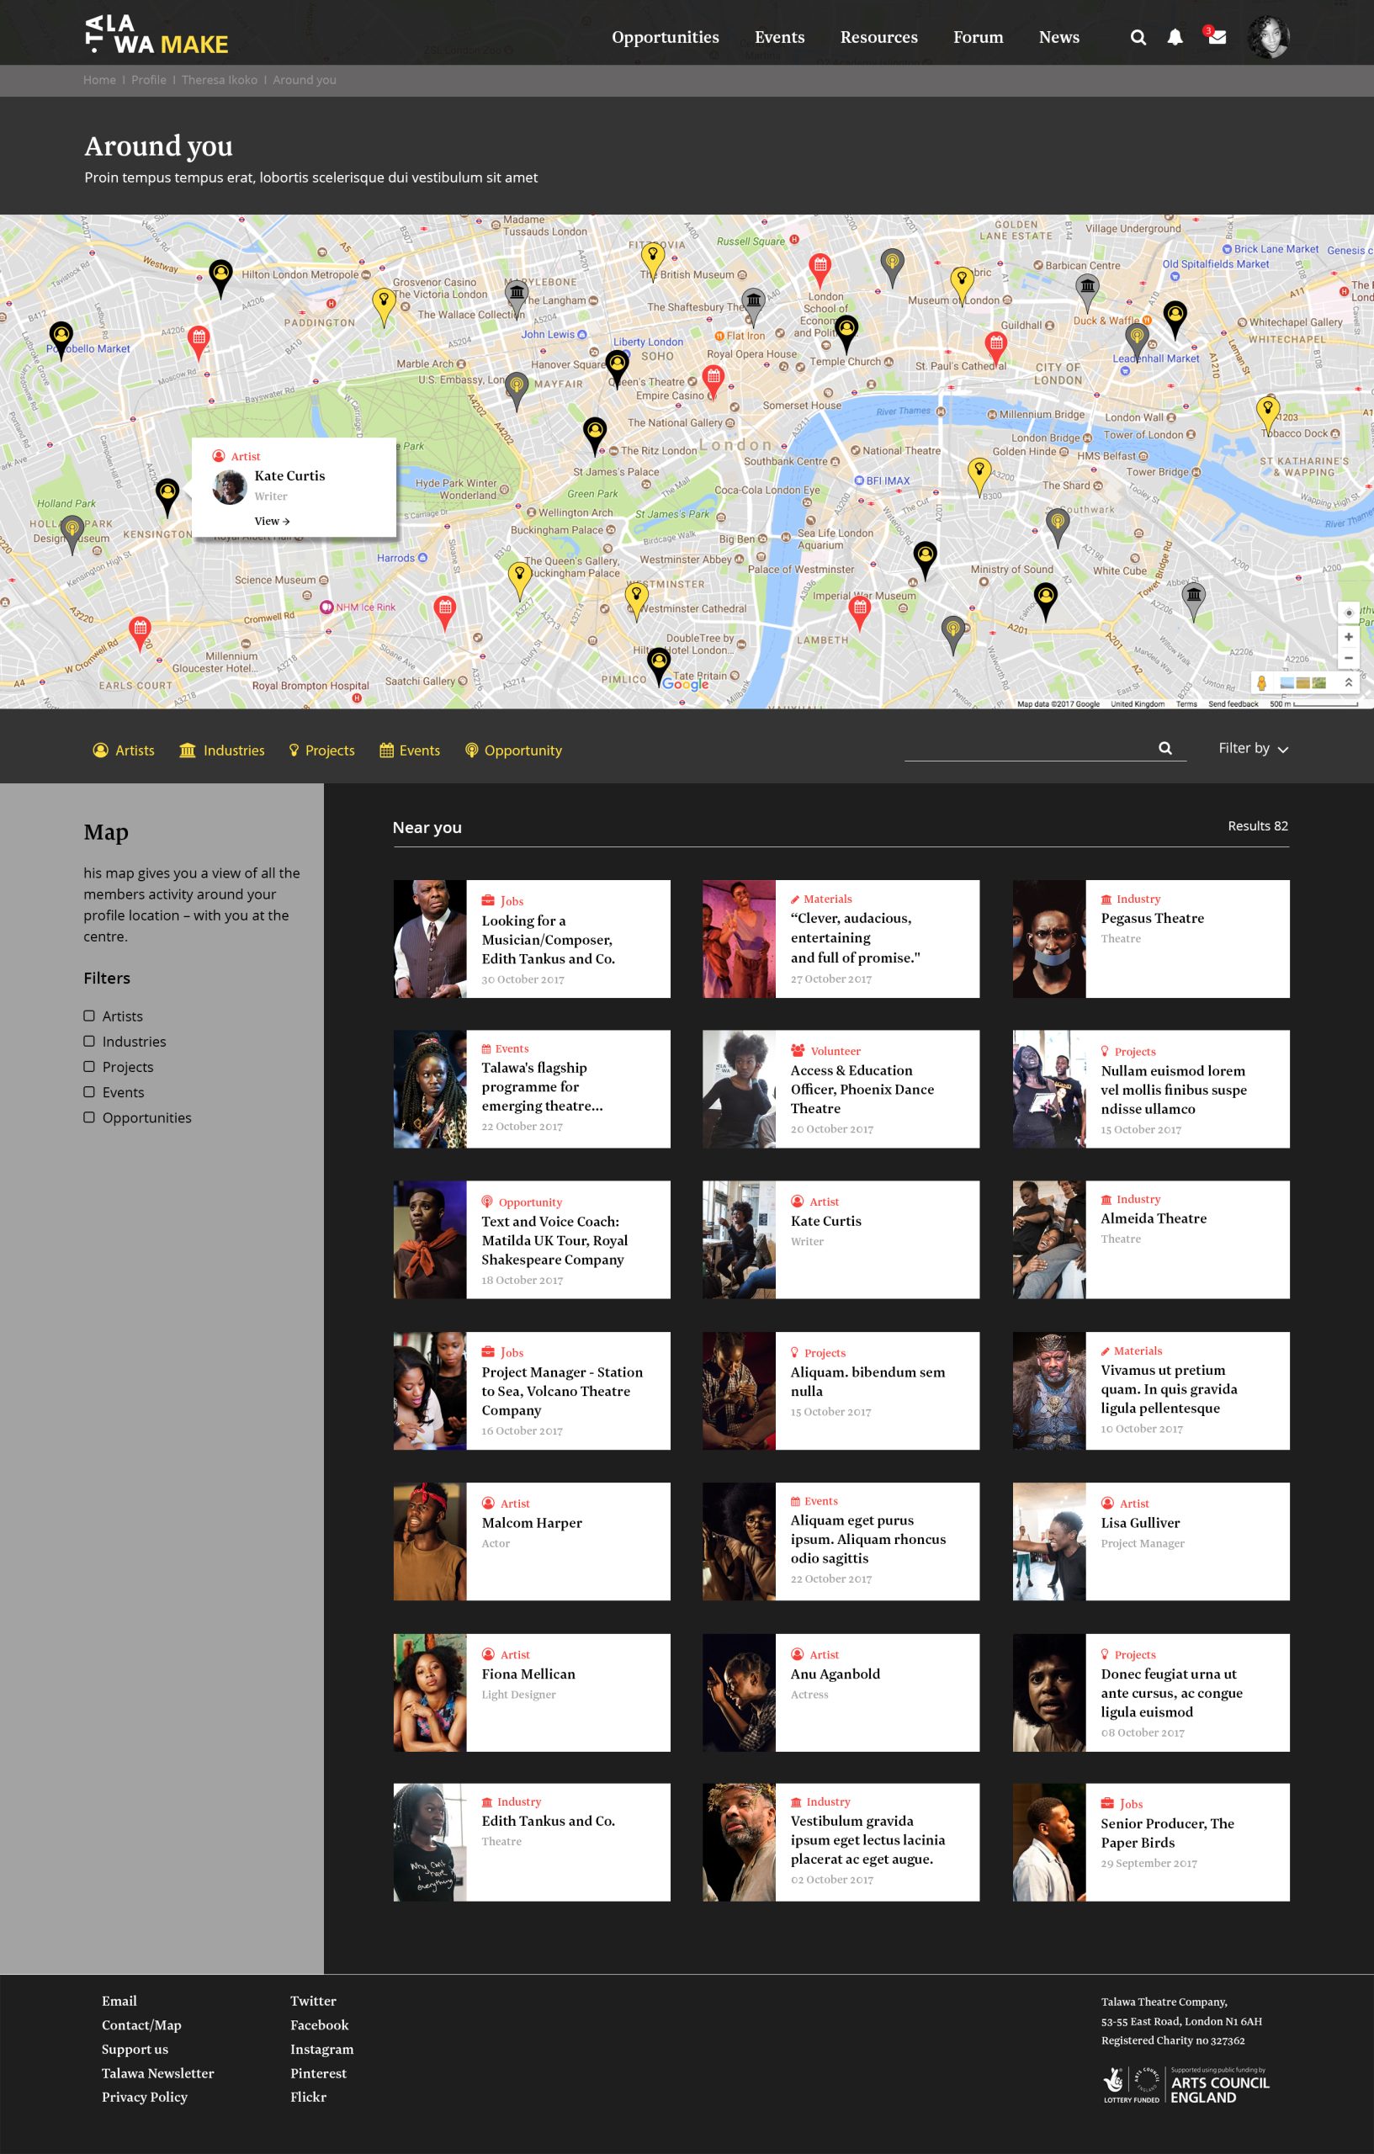The width and height of the screenshot is (1374, 2154).
Task: Click the black artist pin near Portobello Market
Action: pyautogui.click(x=61, y=340)
